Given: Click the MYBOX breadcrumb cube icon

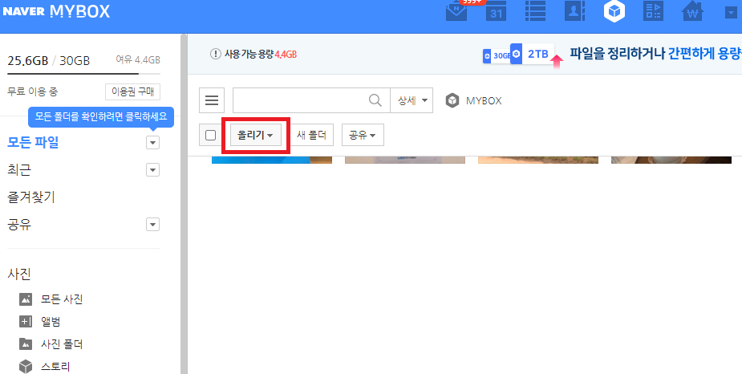Looking at the screenshot, I should point(452,101).
